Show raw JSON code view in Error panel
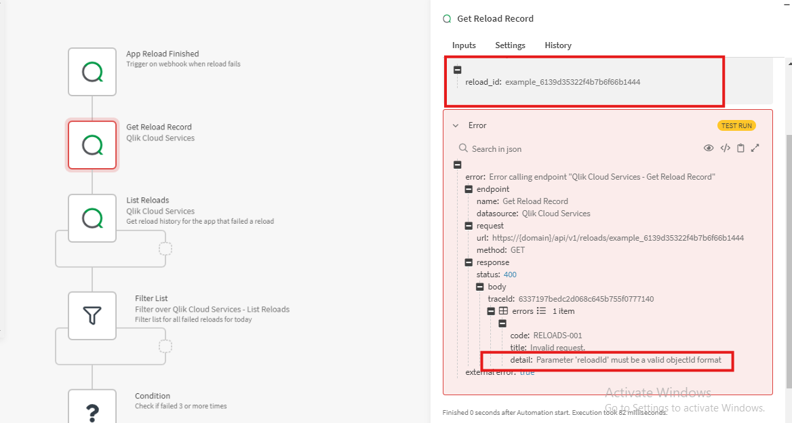The width and height of the screenshot is (792, 423). [x=725, y=148]
